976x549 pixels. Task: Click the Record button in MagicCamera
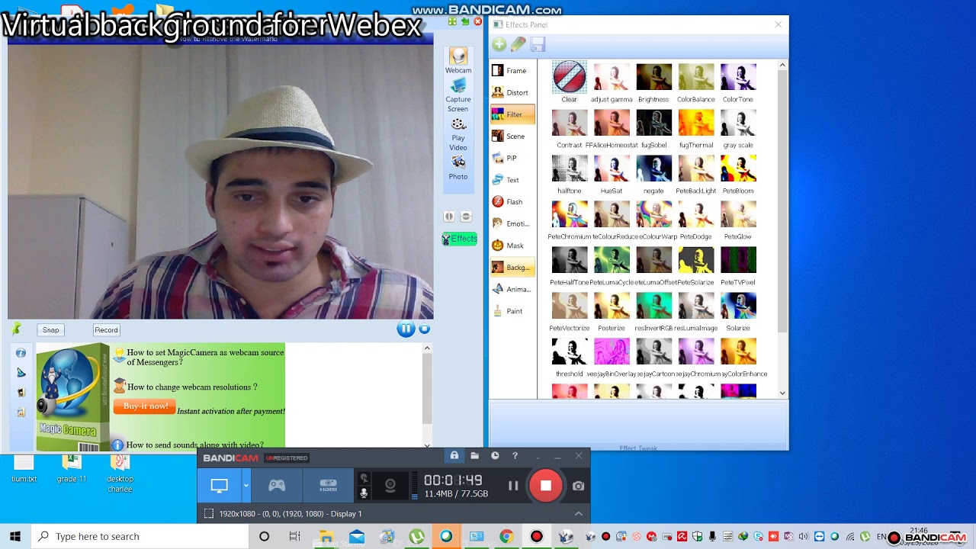[106, 330]
